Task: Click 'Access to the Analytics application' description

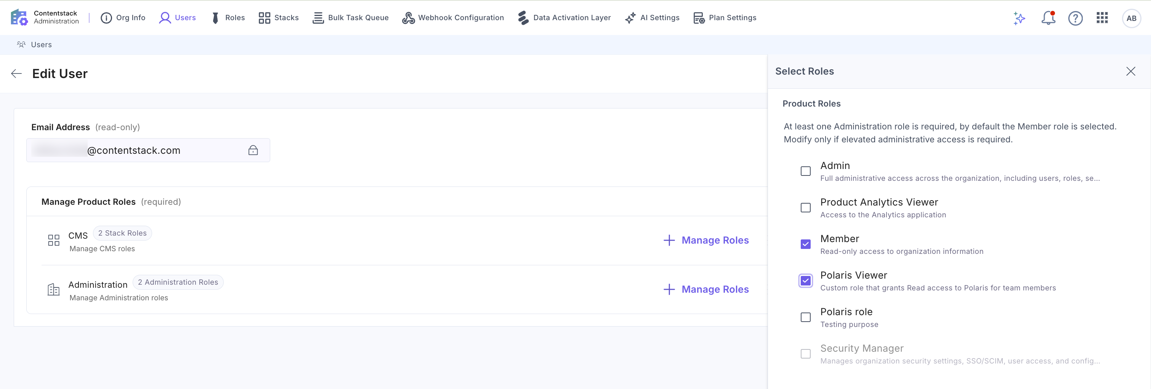Action: [883, 215]
